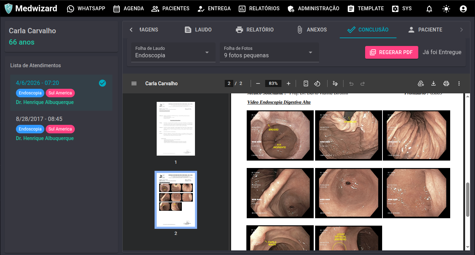Open the Administração menu
The height and width of the screenshot is (255, 475).
pos(313,8)
